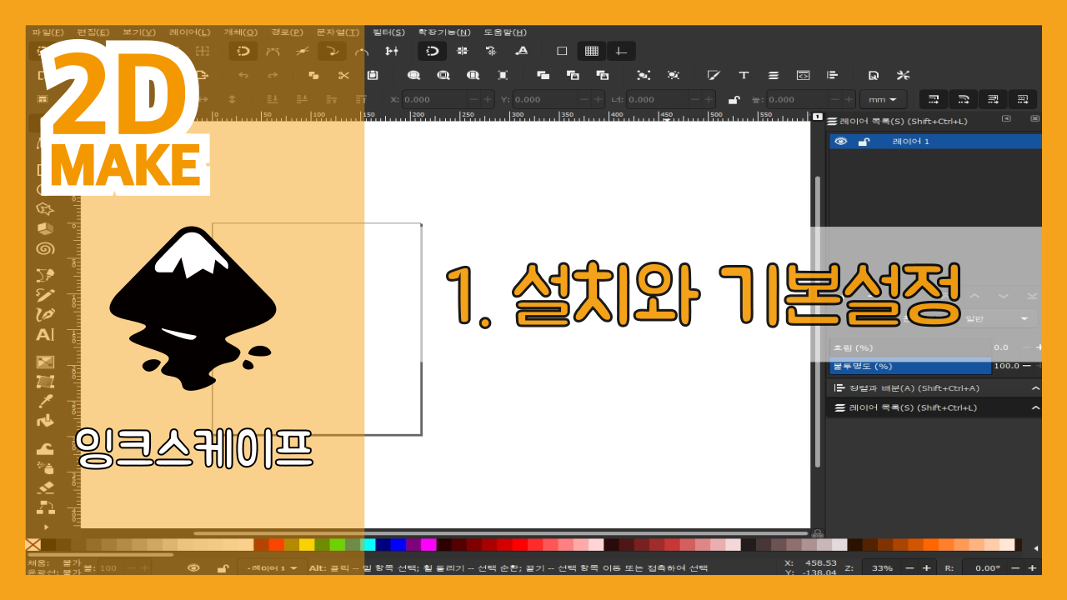Select the connector tool
The height and width of the screenshot is (600, 1067).
click(45, 507)
